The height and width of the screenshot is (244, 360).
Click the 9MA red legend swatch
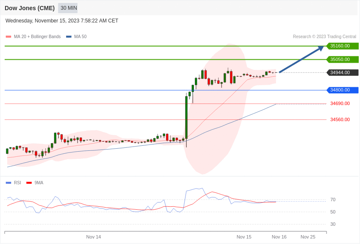29,183
